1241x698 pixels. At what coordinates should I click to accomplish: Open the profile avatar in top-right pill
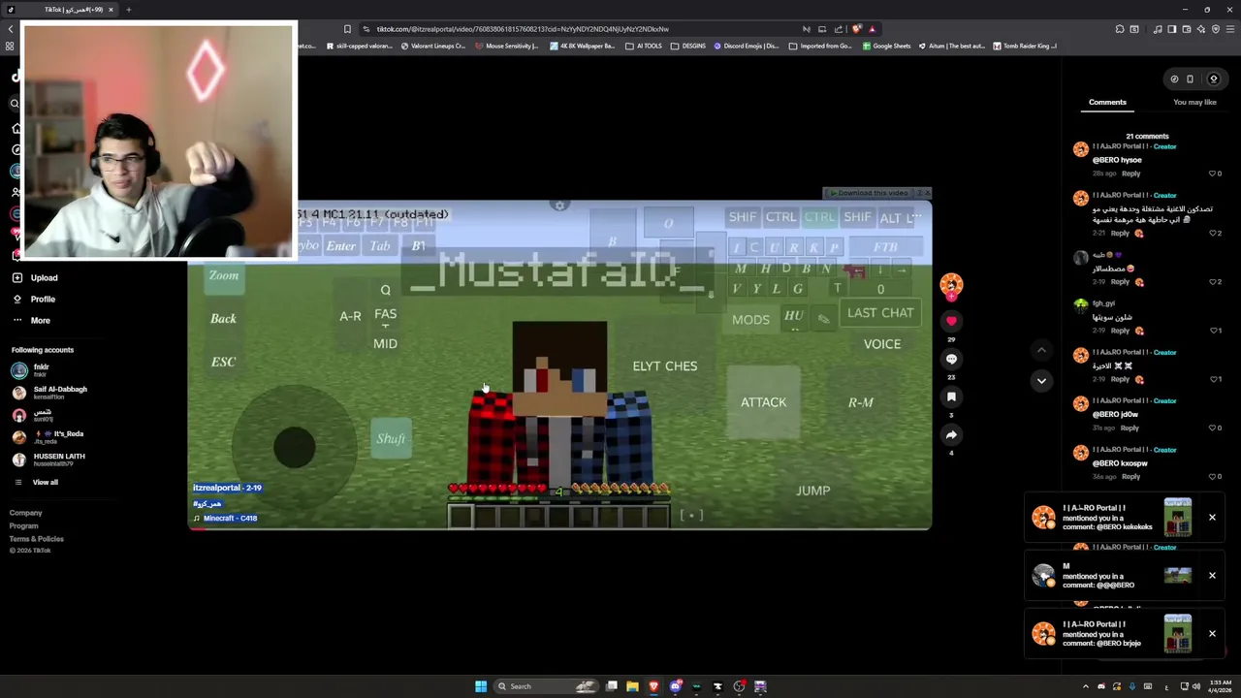point(1213,79)
